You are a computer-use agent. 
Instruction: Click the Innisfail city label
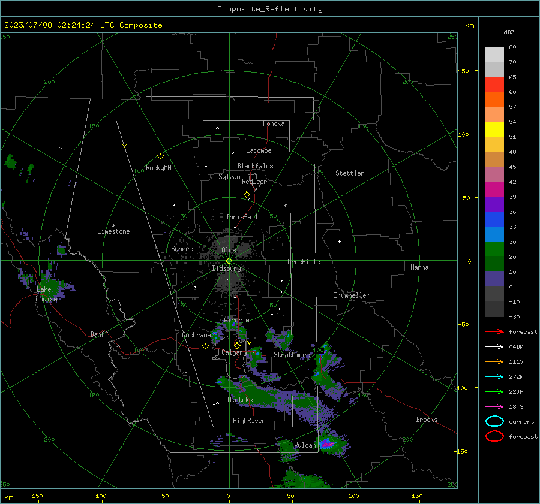click(x=242, y=217)
